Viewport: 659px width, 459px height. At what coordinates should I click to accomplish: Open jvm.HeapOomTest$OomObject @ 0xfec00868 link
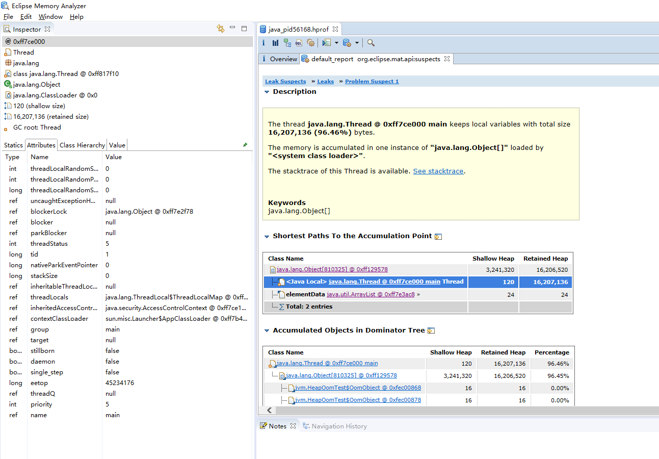point(358,388)
